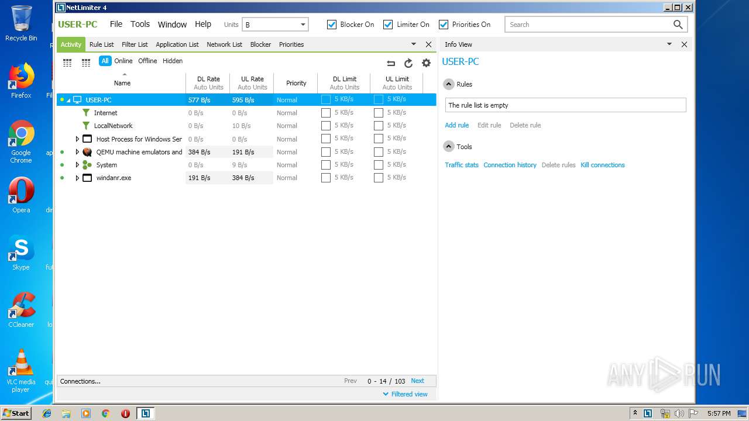Expand the windanr.exe tree node
This screenshot has height=421, width=749.
[x=77, y=178]
